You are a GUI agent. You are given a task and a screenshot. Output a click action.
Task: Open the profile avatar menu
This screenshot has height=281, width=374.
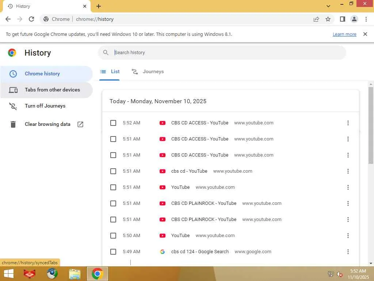(354, 19)
